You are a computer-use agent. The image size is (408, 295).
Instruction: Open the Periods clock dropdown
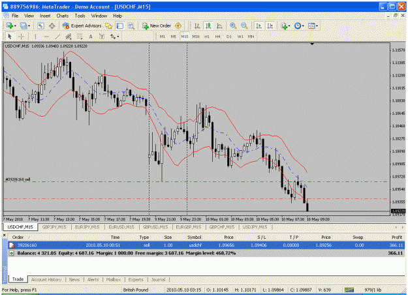tap(299, 25)
